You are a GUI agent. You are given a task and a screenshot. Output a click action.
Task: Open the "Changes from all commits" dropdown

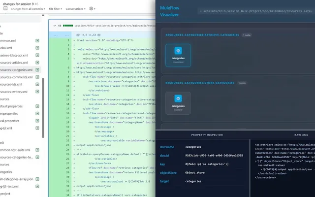pos(28,9)
